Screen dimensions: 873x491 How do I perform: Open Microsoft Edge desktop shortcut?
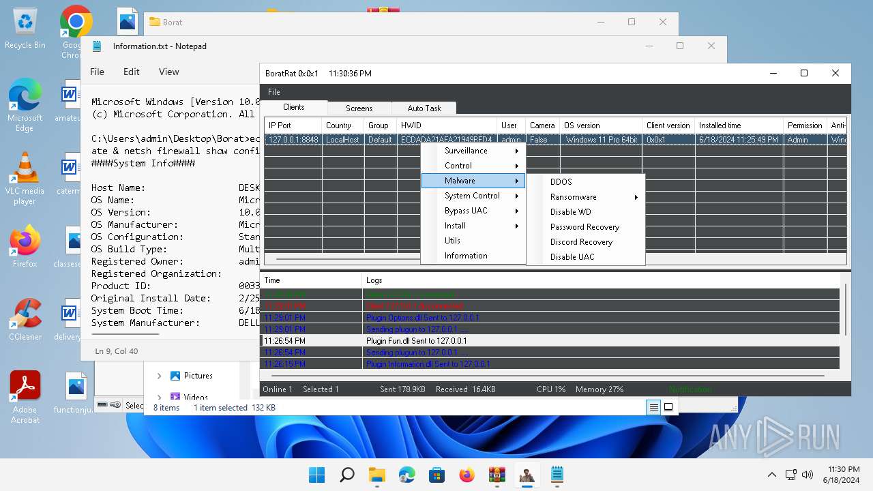[x=25, y=106]
